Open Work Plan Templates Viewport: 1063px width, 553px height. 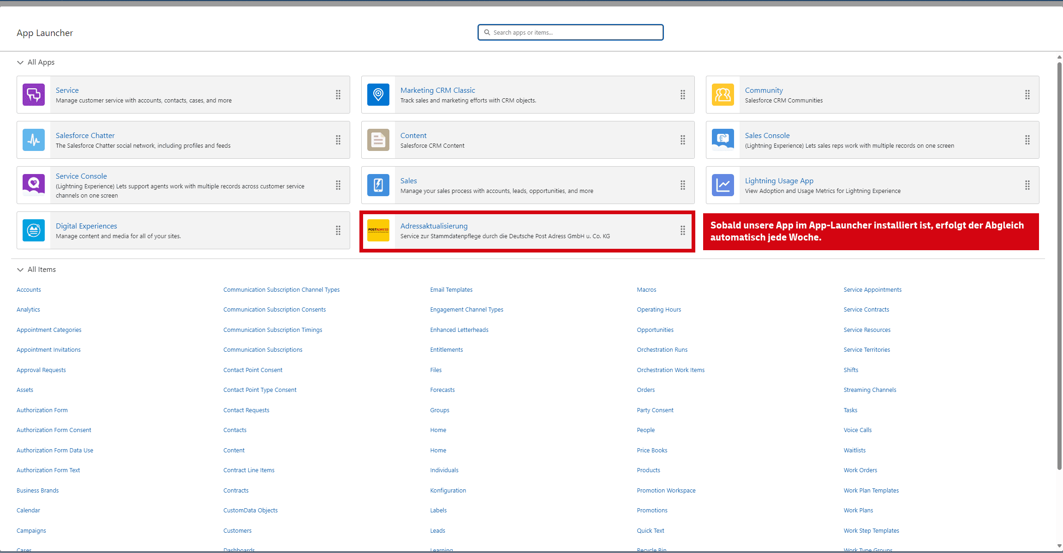click(x=871, y=490)
